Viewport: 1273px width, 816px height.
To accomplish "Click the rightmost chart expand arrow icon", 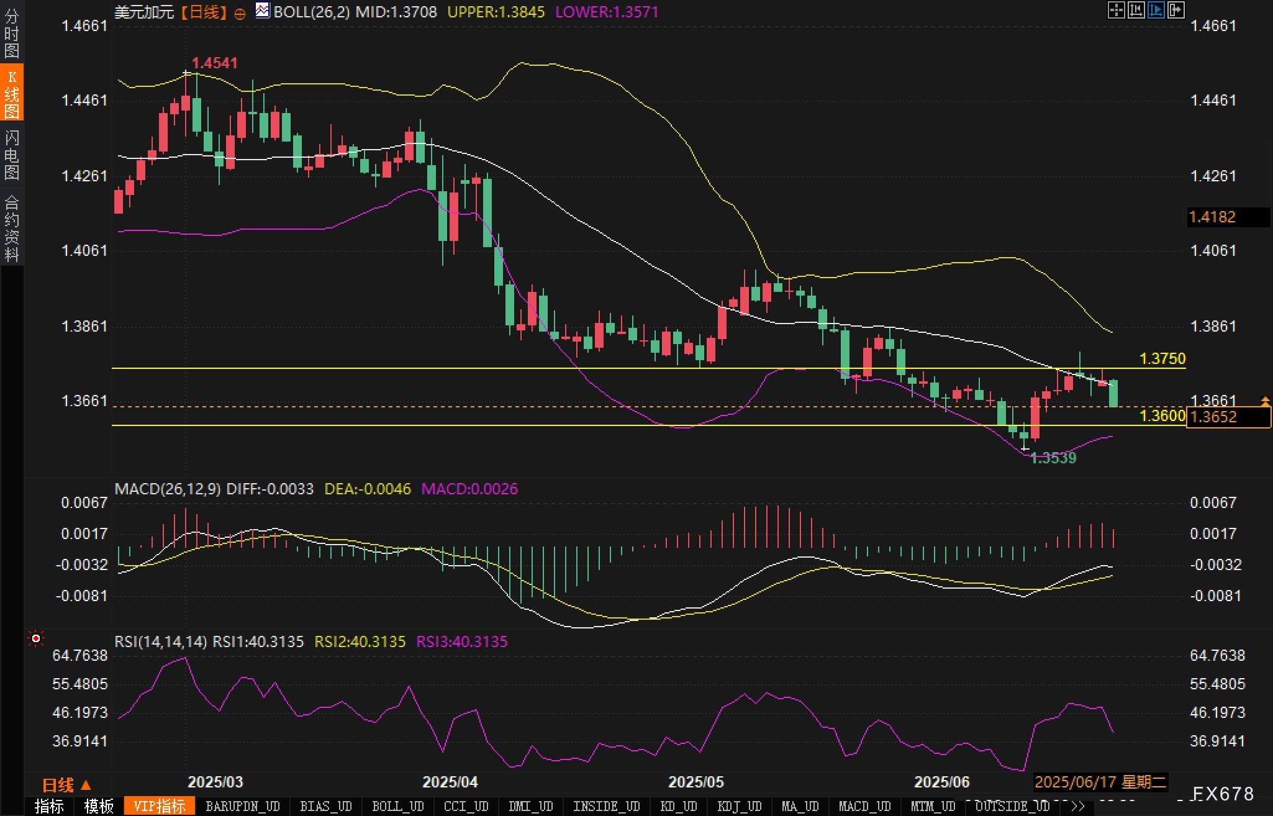I will pos(1176,10).
